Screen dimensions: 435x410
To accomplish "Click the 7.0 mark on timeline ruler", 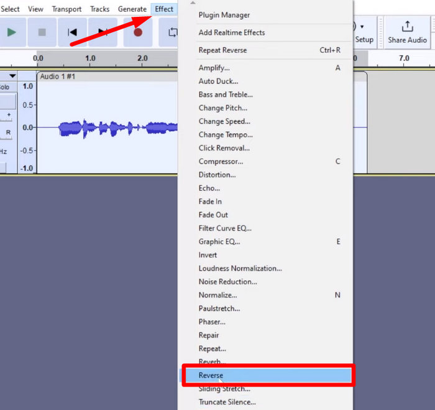I will [x=404, y=58].
